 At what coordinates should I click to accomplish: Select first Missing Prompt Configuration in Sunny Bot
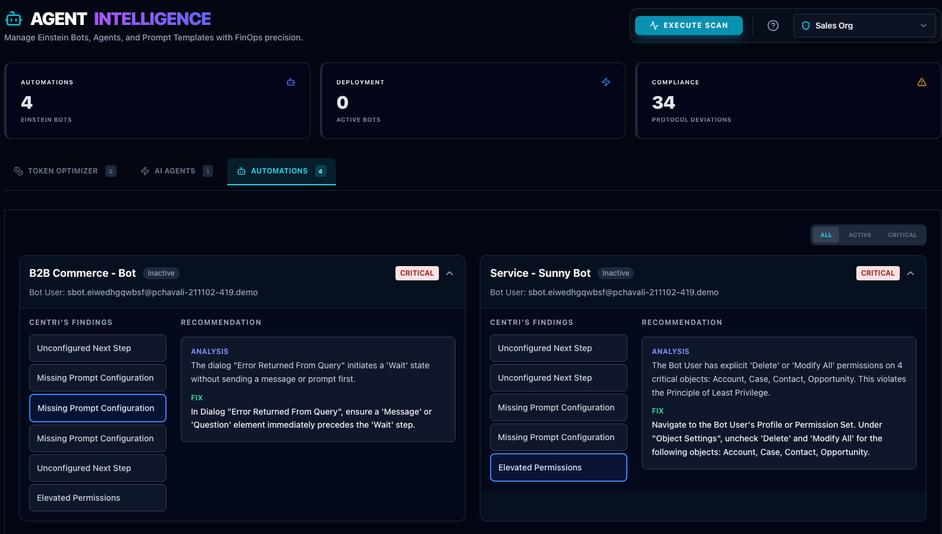(x=558, y=407)
